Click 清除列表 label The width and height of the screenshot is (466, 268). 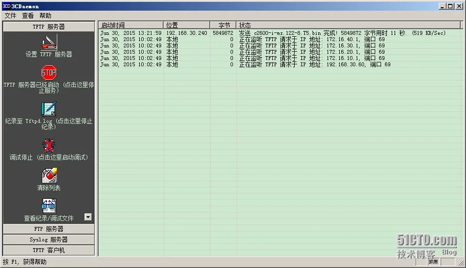(x=49, y=188)
